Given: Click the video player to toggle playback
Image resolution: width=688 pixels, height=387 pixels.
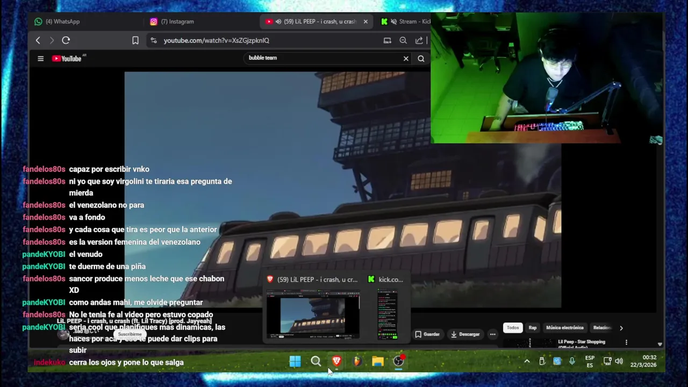Looking at the screenshot, I should pos(343,190).
